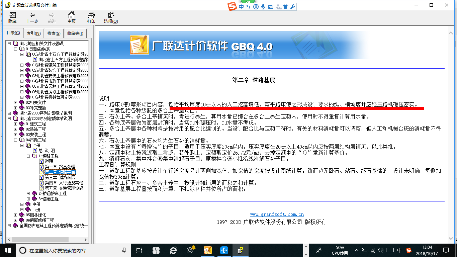The height and width of the screenshot is (257, 457).
Task: Open the notification action center icon
Action: coord(445,250)
